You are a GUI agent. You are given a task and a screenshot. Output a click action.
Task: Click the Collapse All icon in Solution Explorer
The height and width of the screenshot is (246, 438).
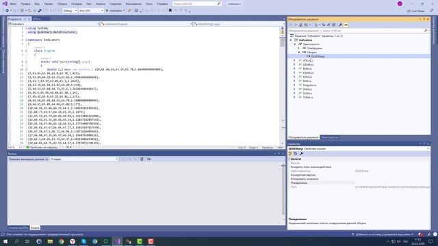click(328, 25)
